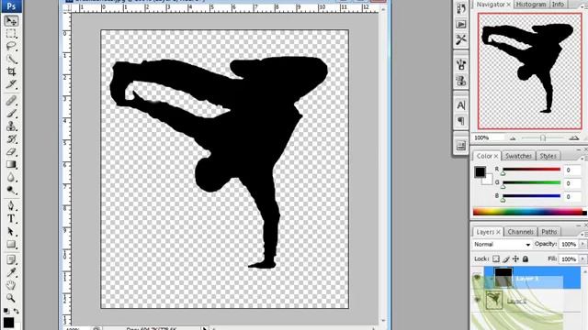This screenshot has height=330, width=588.
Task: Select the Eyedropper tool
Action: coord(11,272)
